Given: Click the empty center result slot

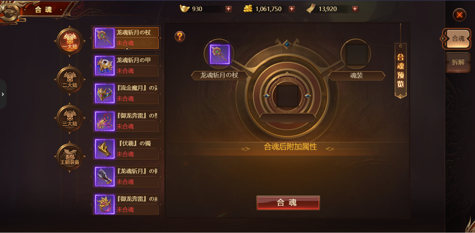Looking at the screenshot, I should (x=287, y=96).
